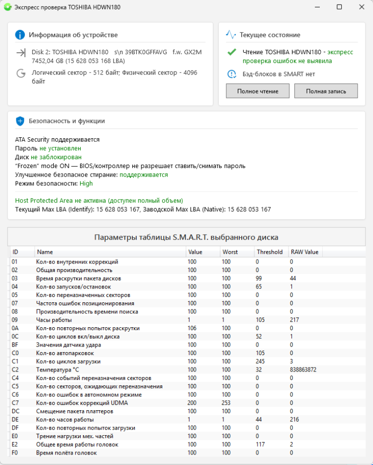This screenshot has height=465, width=373.
Task: Click the RAW Value column header
Action: pos(304,252)
